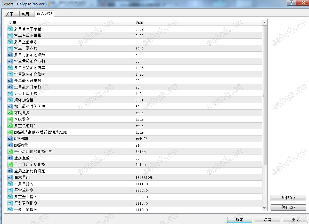Click the integer icon beside 止损点数
Viewport: 309px width, 224px height.
click(10, 158)
